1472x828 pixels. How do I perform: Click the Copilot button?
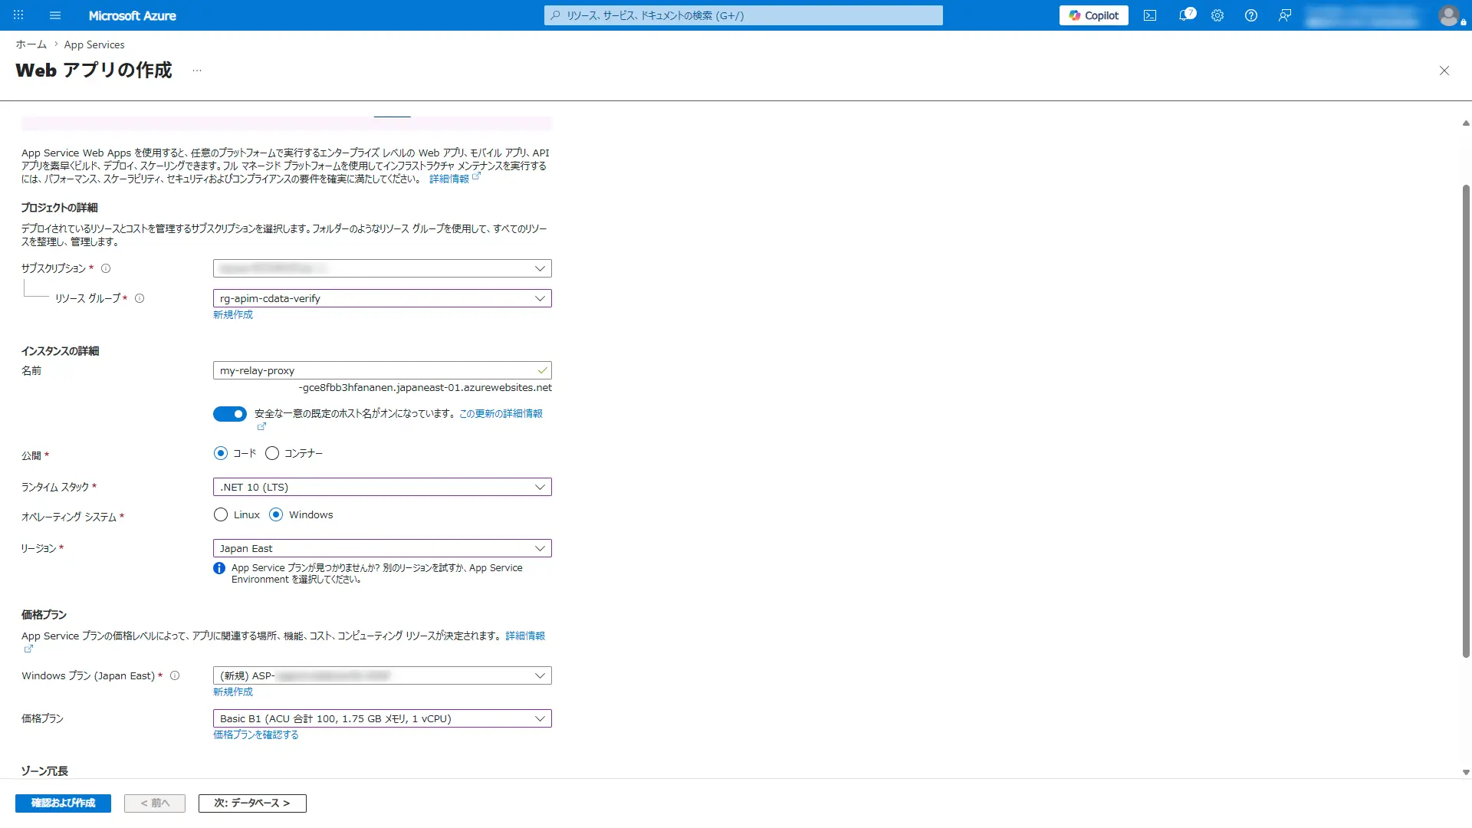tap(1093, 15)
